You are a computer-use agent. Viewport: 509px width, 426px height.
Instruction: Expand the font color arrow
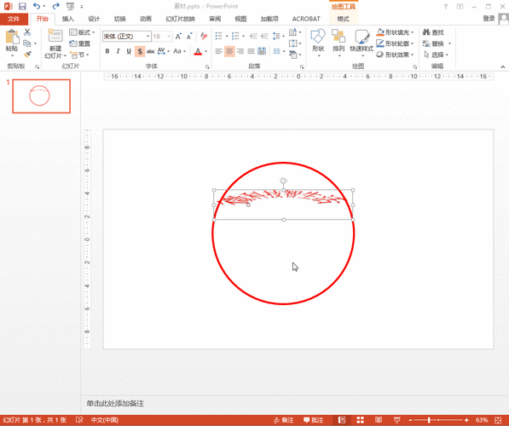(x=205, y=51)
